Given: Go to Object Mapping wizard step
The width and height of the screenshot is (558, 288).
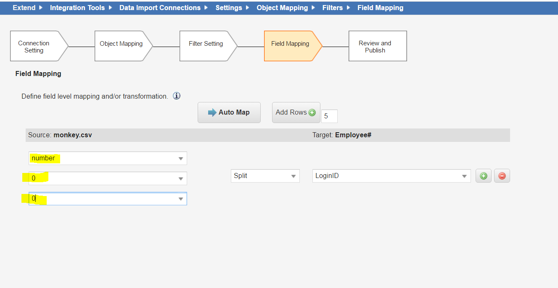Looking at the screenshot, I should click(x=121, y=44).
